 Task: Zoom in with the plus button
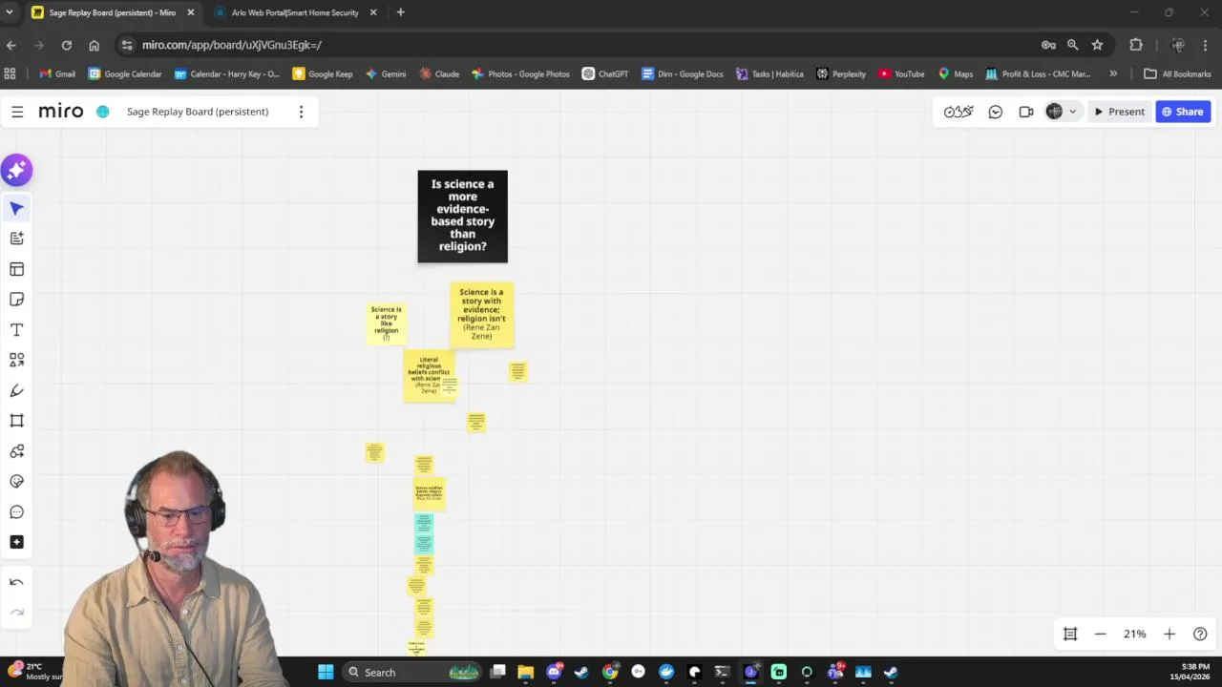(x=1169, y=634)
